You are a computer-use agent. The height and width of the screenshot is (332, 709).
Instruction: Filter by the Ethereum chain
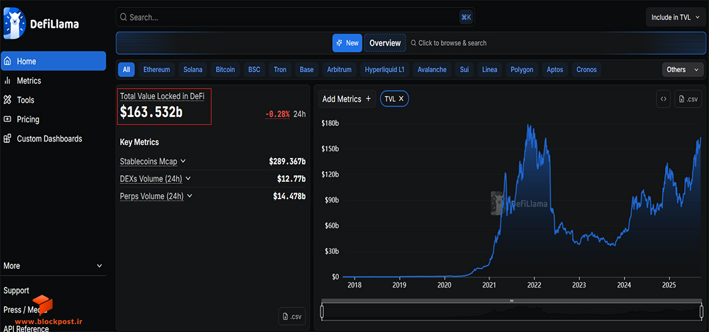pos(156,70)
